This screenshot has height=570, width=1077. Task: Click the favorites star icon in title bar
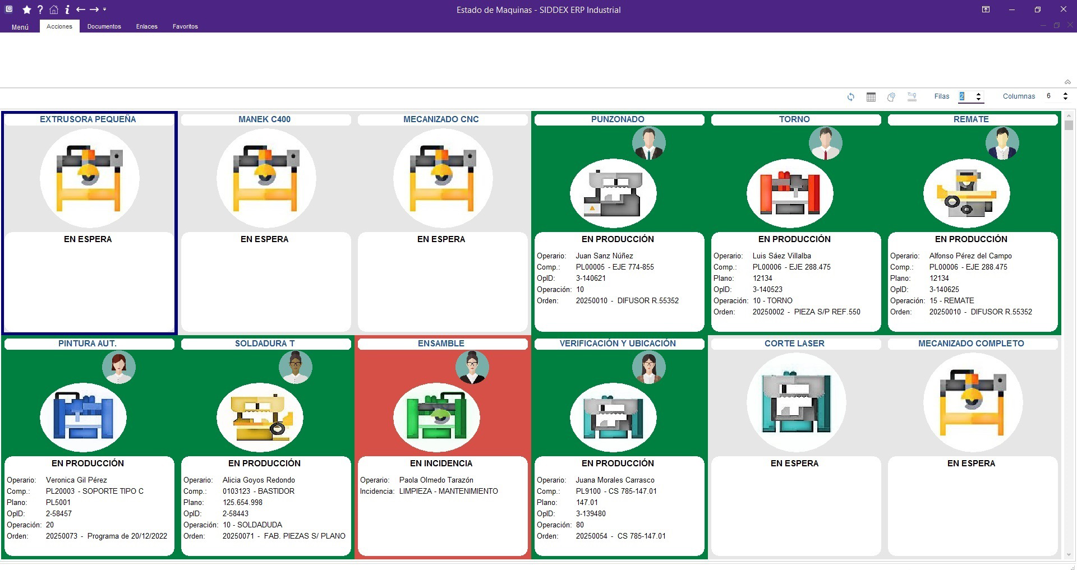pos(26,10)
